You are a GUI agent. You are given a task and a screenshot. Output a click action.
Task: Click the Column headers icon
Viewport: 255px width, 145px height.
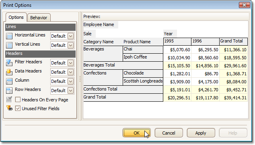[x=9, y=81]
